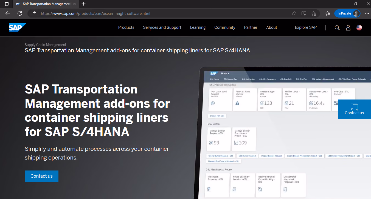The height and width of the screenshot is (199, 371).
Task: Click the Reuse Search by Export Booking tile
Action: pos(268,185)
